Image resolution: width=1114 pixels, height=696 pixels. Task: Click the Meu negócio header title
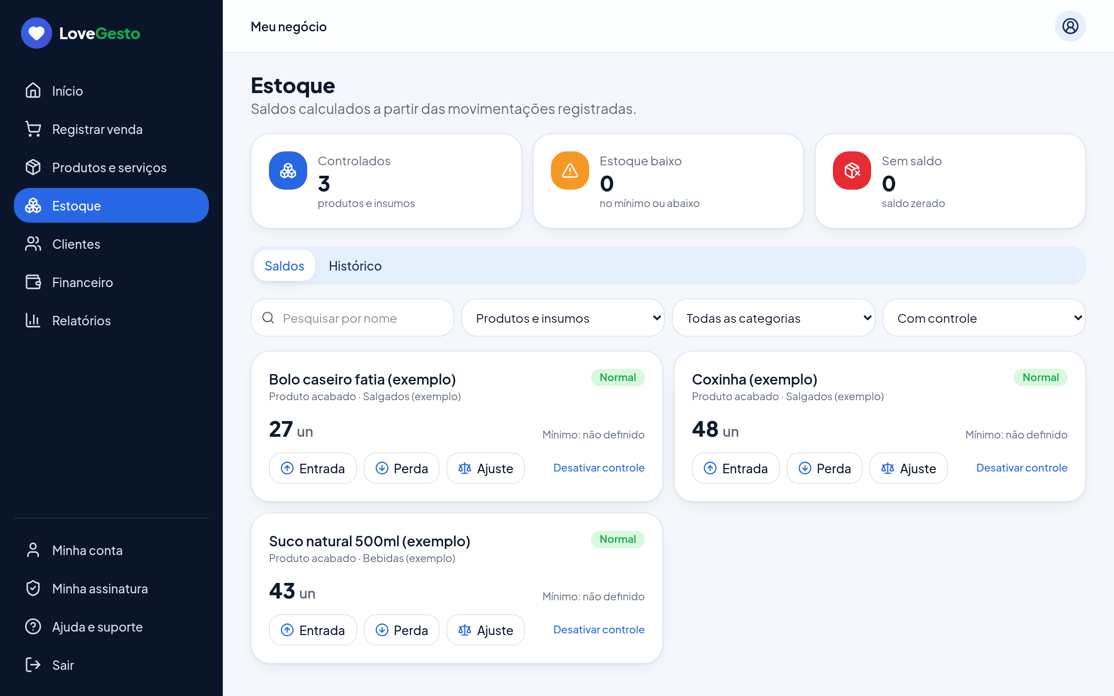pos(289,27)
